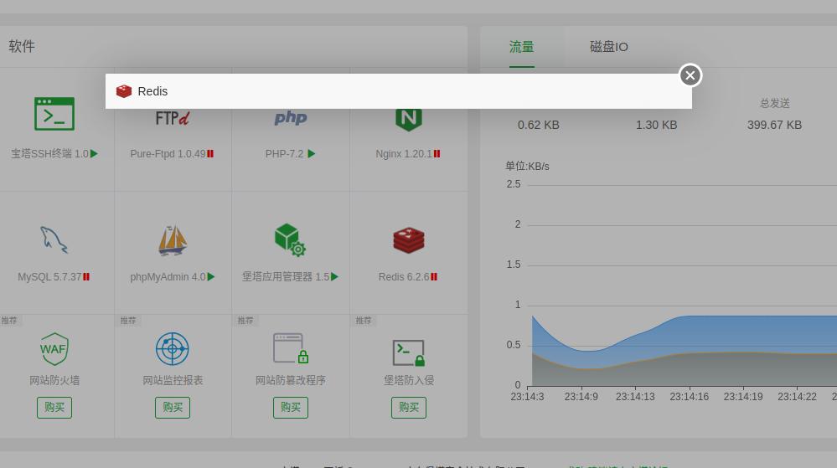
Task: Click the running icon beside 堡塔应用管理器 1.5
Action: (x=334, y=277)
